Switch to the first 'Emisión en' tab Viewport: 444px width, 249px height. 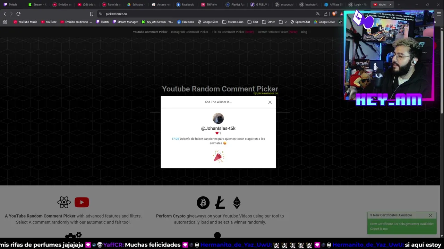pyautogui.click(x=62, y=4)
